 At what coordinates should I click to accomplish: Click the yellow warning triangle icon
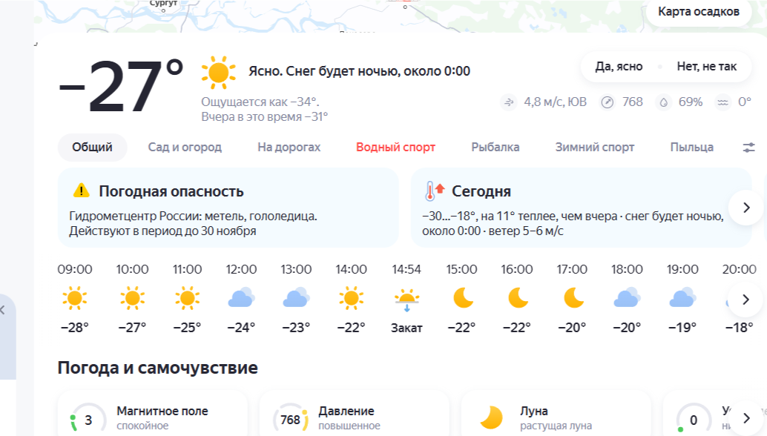point(81,191)
